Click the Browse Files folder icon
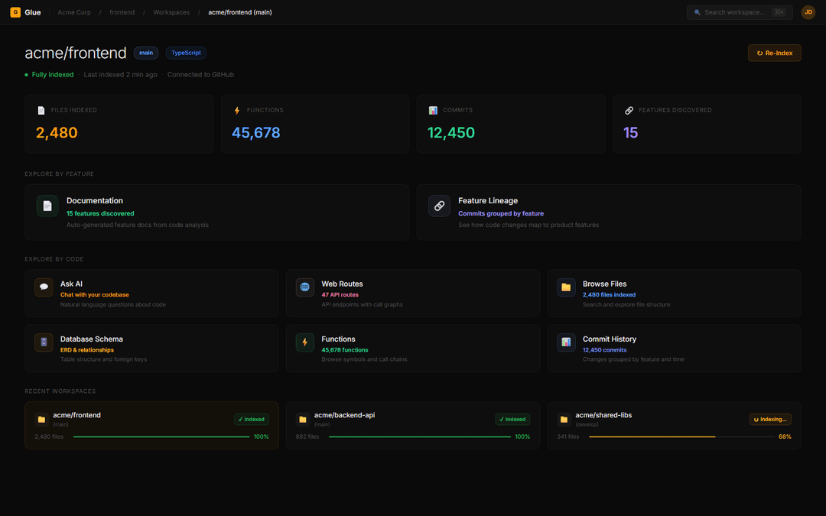 (x=566, y=287)
